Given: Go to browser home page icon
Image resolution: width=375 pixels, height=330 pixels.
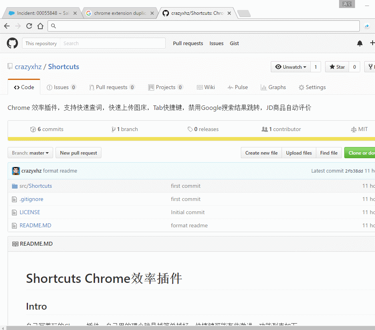Looking at the screenshot, I should point(40,26).
